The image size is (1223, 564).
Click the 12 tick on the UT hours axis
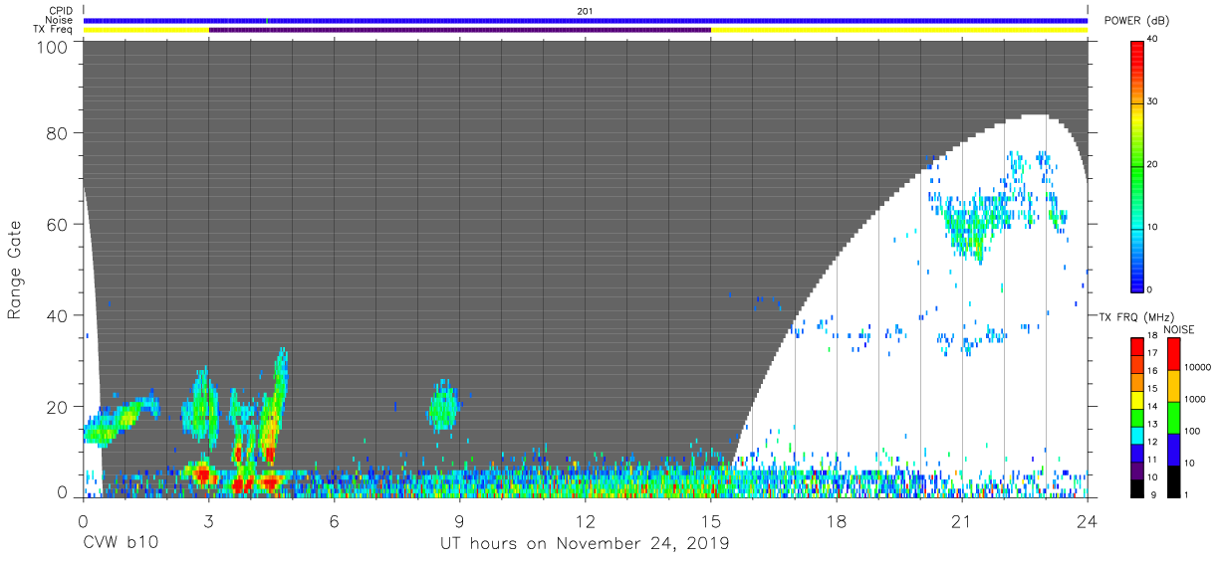[x=586, y=521]
